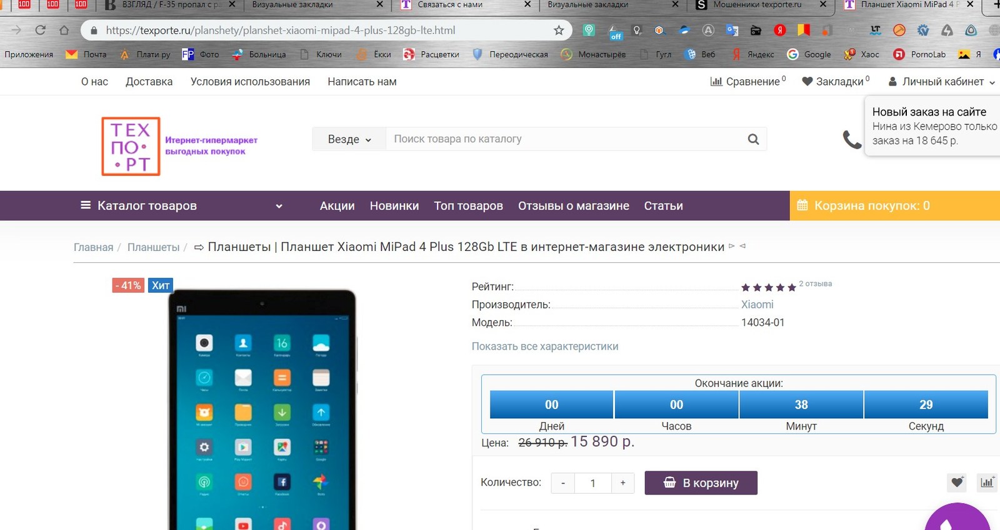Open the О нас link
This screenshot has height=530, width=1000.
tap(94, 81)
